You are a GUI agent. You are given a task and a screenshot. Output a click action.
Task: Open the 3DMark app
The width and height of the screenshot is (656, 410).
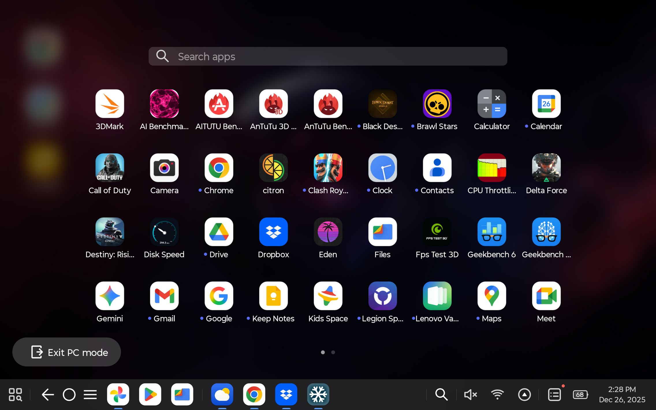[109, 104]
